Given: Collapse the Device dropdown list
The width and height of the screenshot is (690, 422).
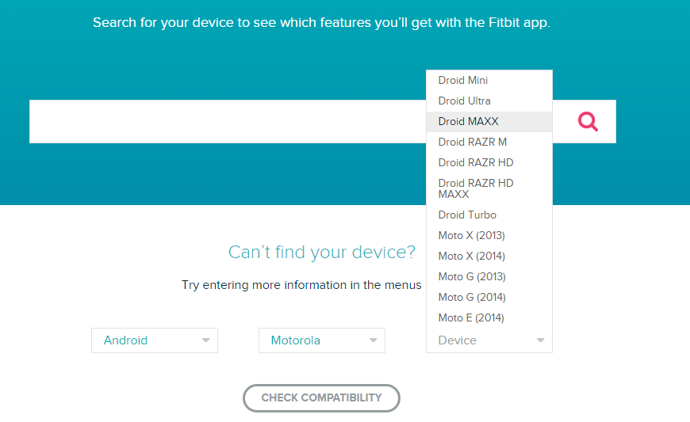Looking at the screenshot, I should 489,340.
